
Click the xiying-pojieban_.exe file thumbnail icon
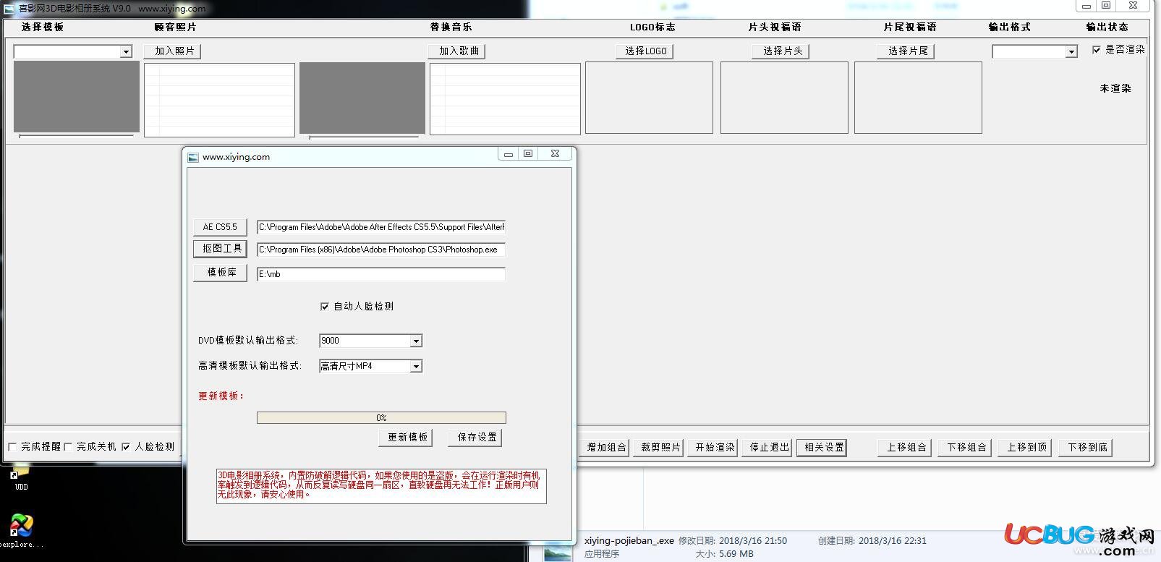tap(558, 552)
